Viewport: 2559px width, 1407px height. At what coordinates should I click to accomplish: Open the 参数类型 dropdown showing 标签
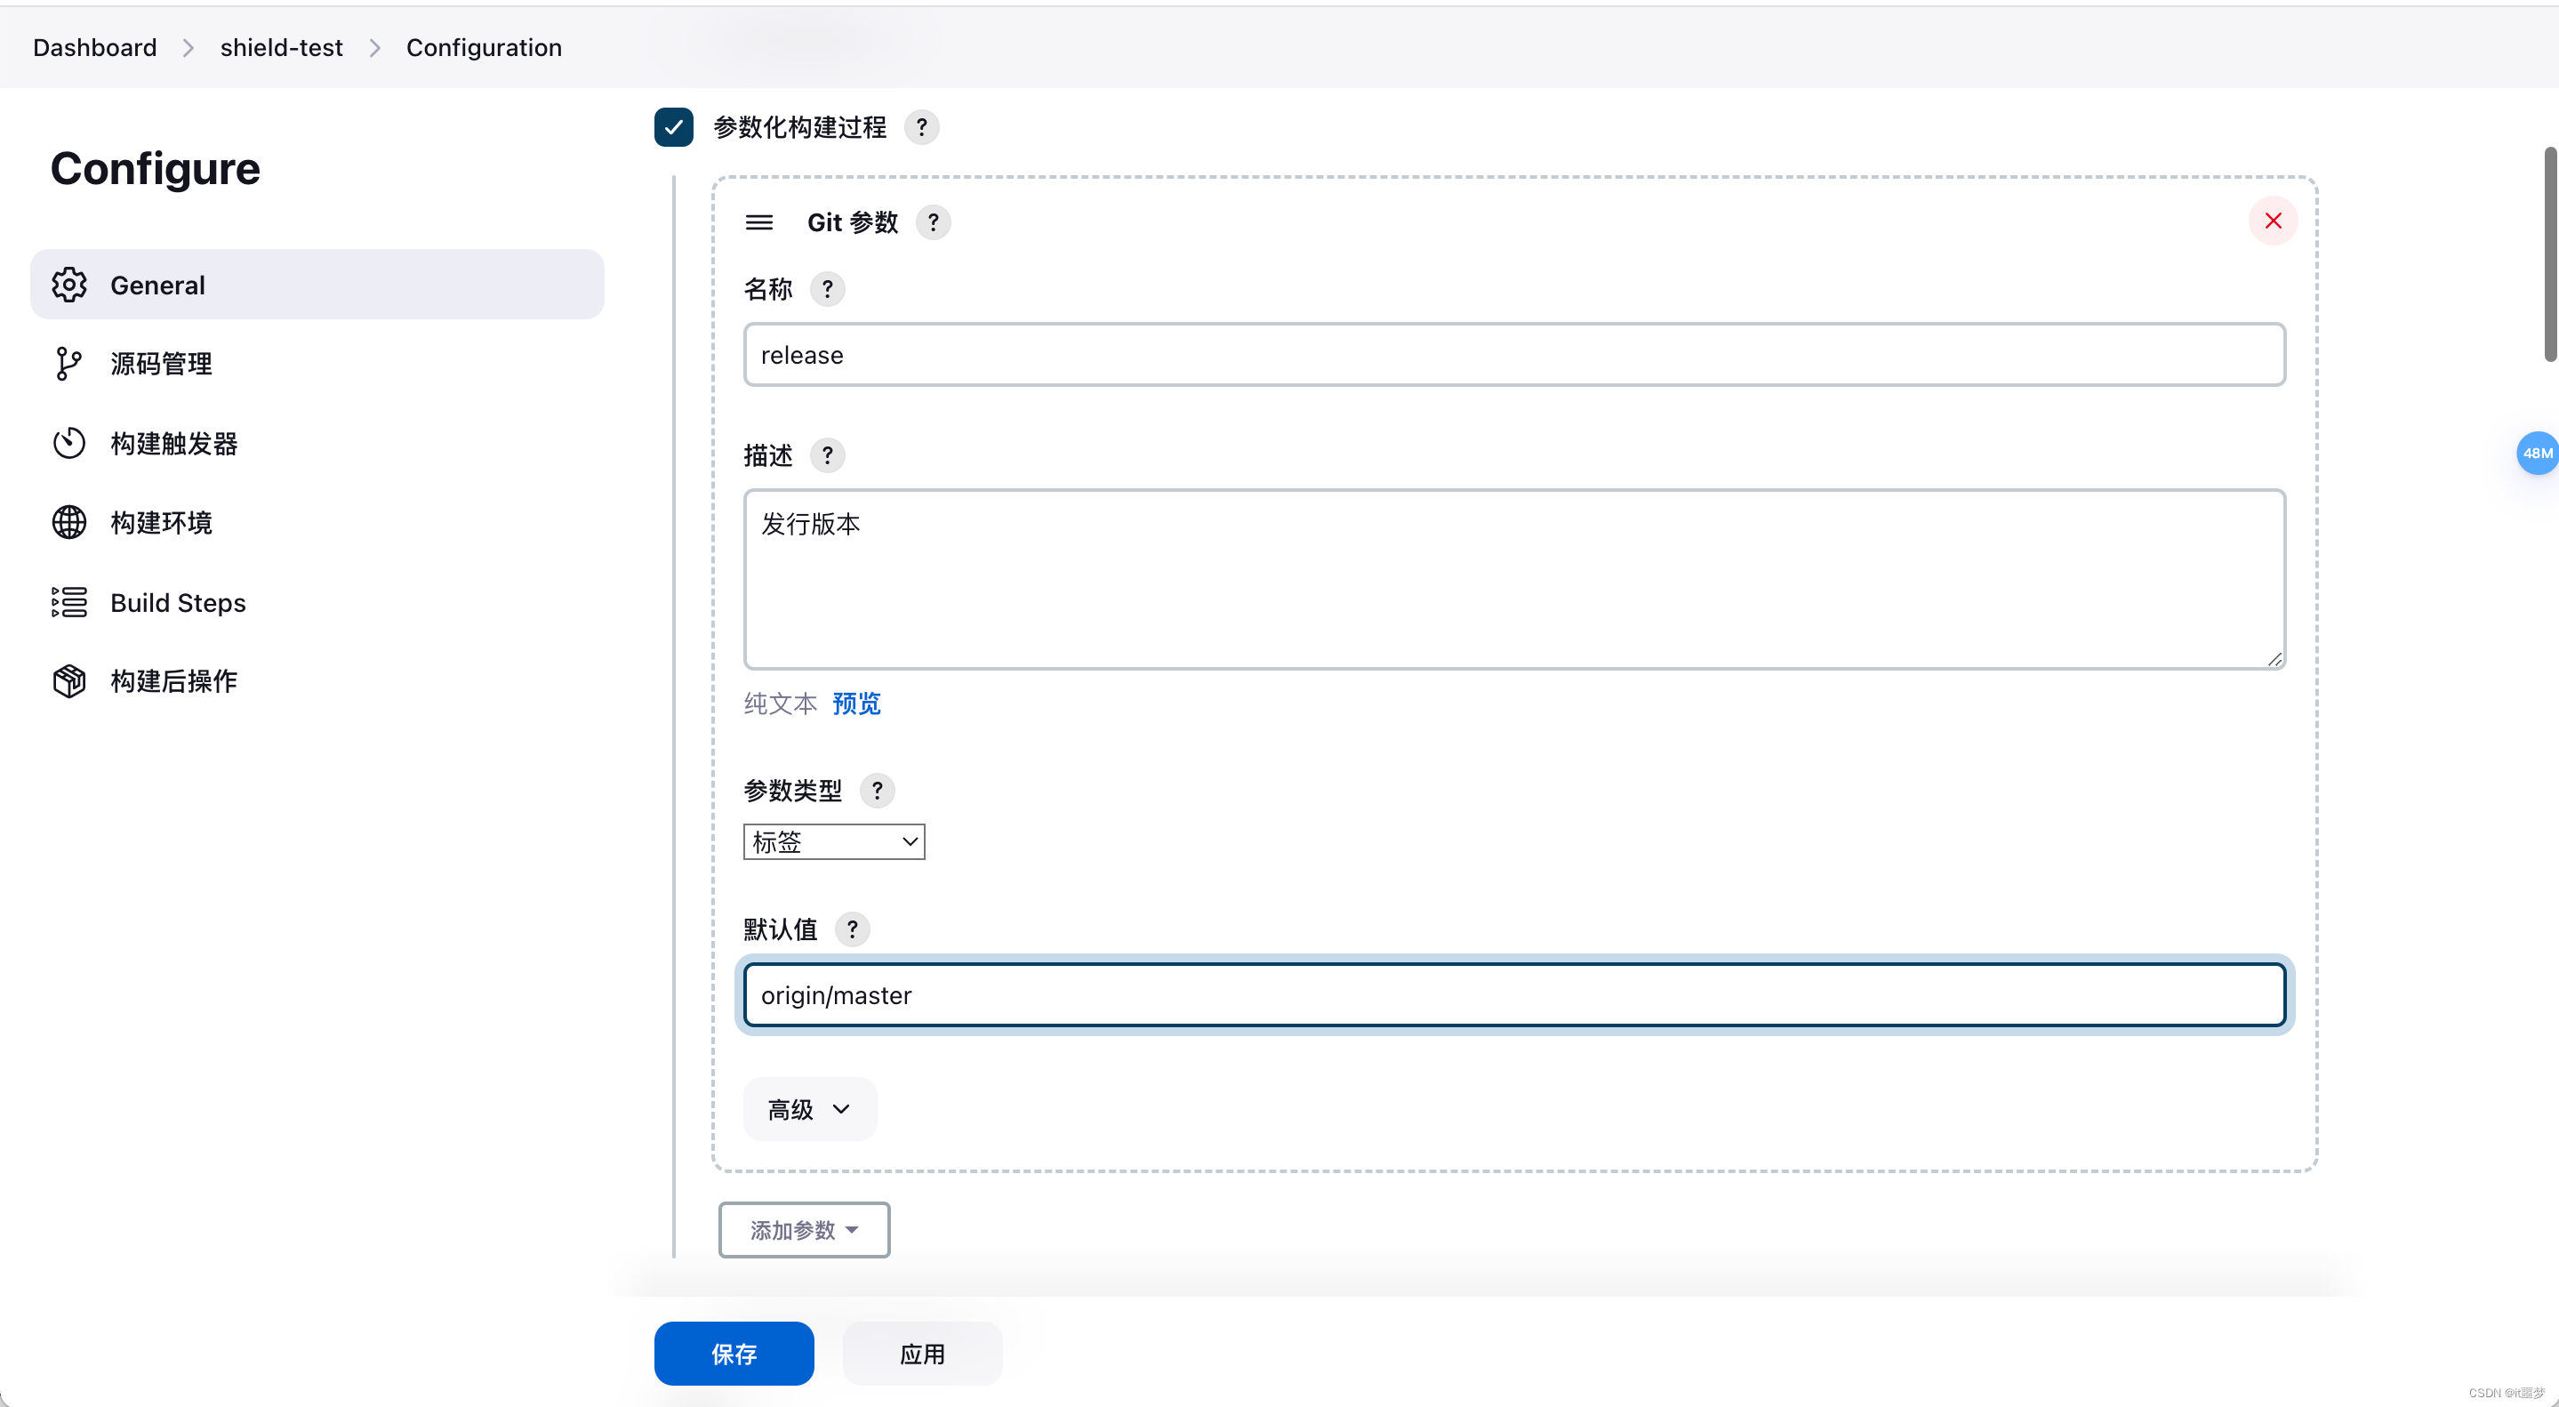[833, 841]
